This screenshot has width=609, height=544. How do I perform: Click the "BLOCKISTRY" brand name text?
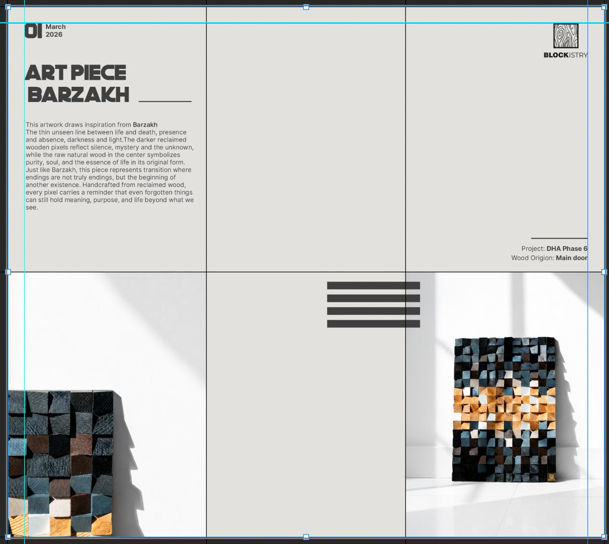coord(565,55)
